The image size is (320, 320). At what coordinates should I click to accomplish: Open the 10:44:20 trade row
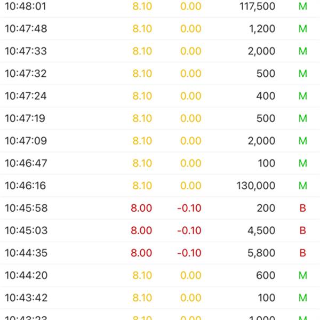160,275
